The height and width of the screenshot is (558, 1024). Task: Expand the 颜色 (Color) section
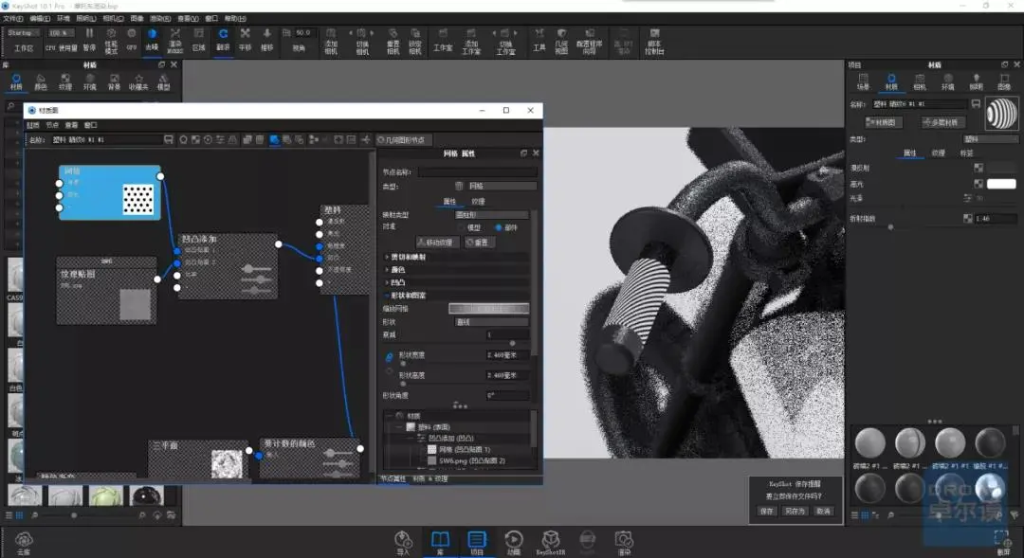click(397, 269)
